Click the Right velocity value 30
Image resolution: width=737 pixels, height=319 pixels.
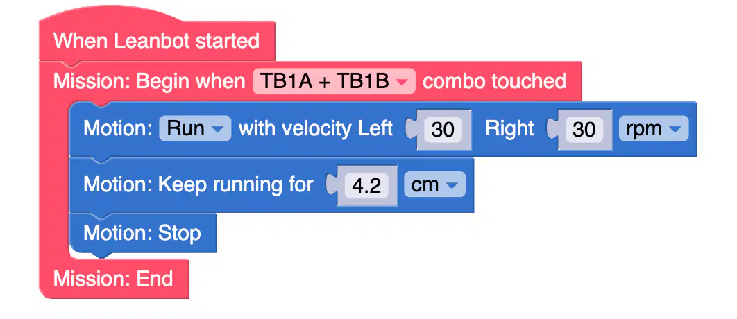tap(584, 129)
